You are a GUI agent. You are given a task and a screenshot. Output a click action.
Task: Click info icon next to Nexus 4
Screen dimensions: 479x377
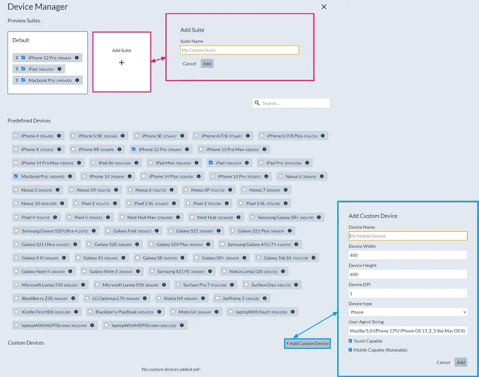coord(322,176)
